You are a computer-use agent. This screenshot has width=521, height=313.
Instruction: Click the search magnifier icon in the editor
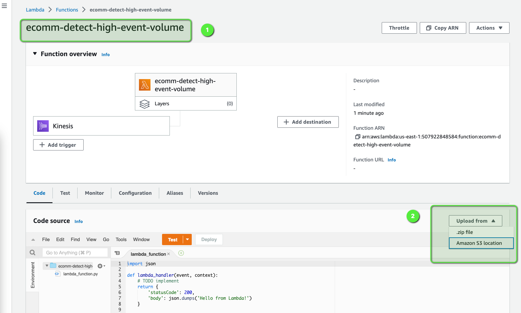pyautogui.click(x=33, y=253)
